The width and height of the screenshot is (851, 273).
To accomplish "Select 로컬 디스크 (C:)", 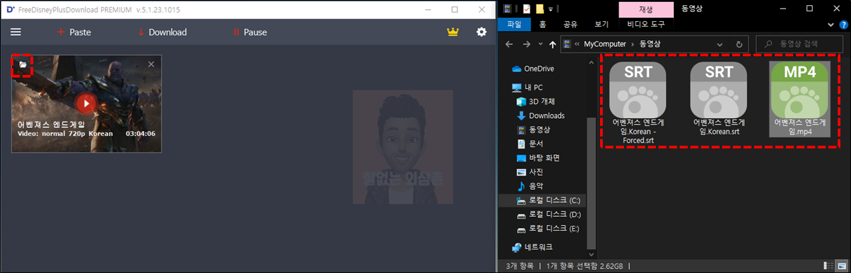I will click(x=548, y=200).
